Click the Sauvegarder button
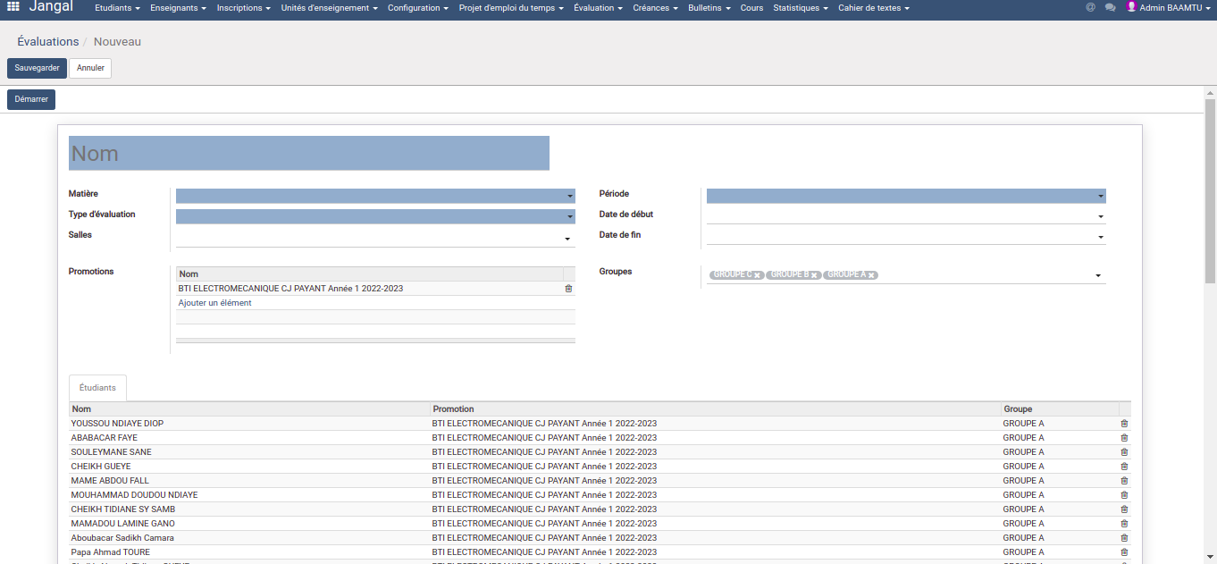Viewport: 1217px width, 564px height. coord(37,68)
